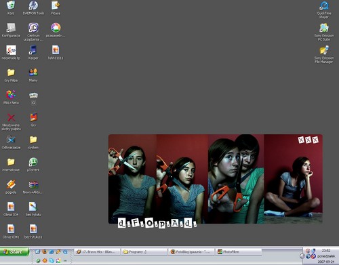Select the Obraz 034 image file
Screen dimensions: 339x265
pyautogui.click(x=11, y=209)
